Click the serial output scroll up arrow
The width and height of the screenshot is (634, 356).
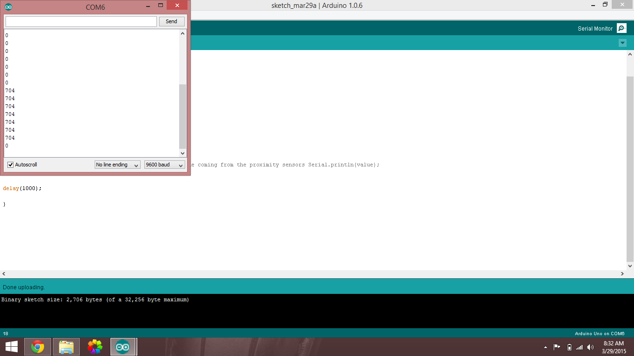182,33
